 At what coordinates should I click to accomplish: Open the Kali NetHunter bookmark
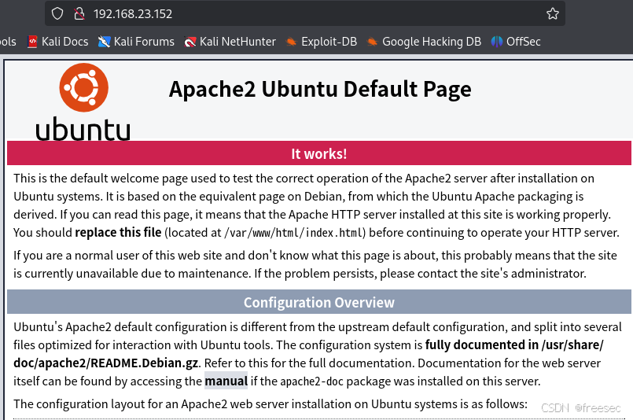pos(230,42)
